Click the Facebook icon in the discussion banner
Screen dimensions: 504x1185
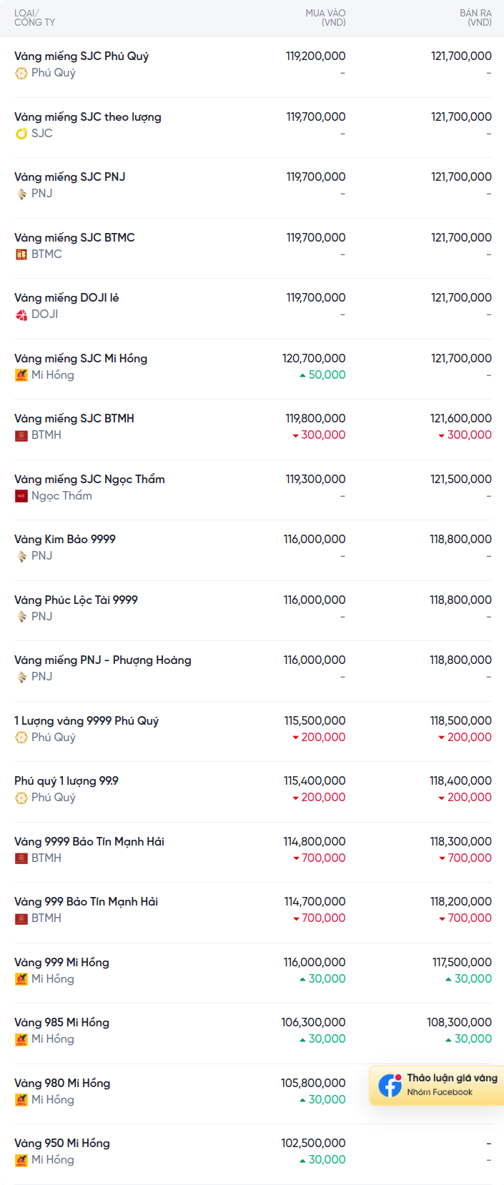[x=390, y=1085]
